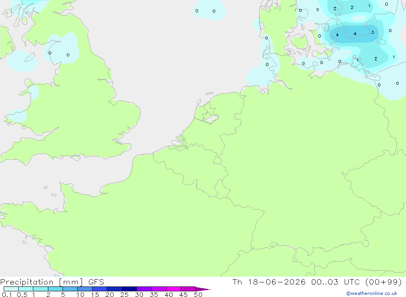This screenshot has height=297, width=406.
Task: Select the forecast date 'Th 18-06-2026 00..03 UTC (00+99)'
Action: (x=317, y=282)
